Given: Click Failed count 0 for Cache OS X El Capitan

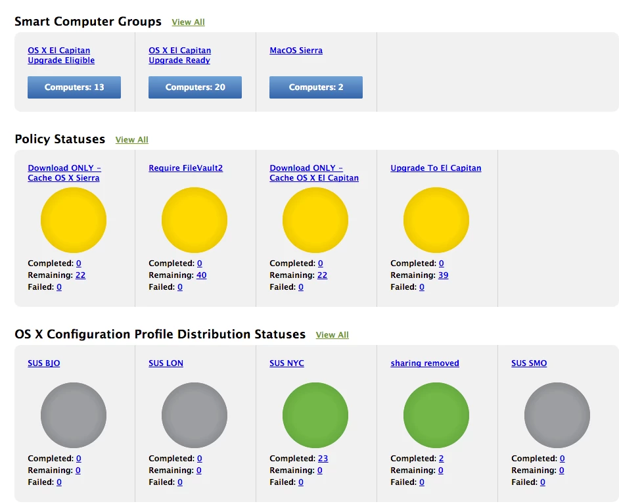Looking at the screenshot, I should coord(301,287).
